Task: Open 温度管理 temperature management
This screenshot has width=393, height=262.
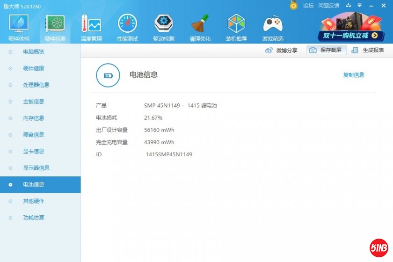Action: tap(91, 28)
